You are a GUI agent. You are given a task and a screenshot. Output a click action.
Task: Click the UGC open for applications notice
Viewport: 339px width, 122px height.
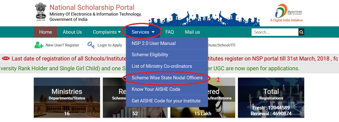point(150,68)
